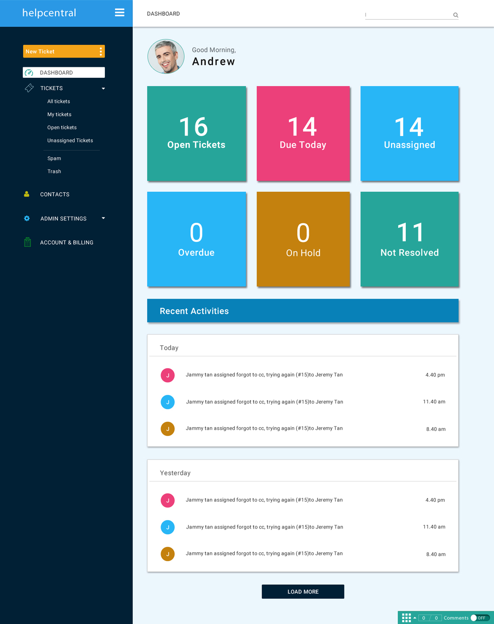Click Yesterday's 11.40 am activity text
This screenshot has width=494, height=624.
click(264, 527)
